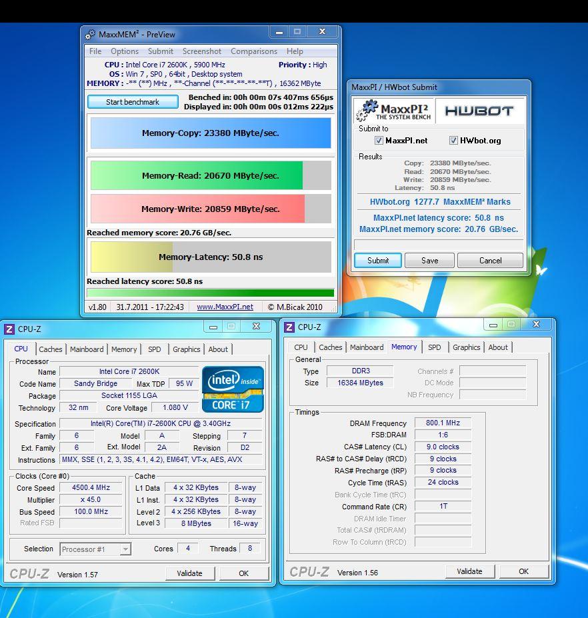Switch to Caches tab in right CPU-Z window

(x=330, y=347)
